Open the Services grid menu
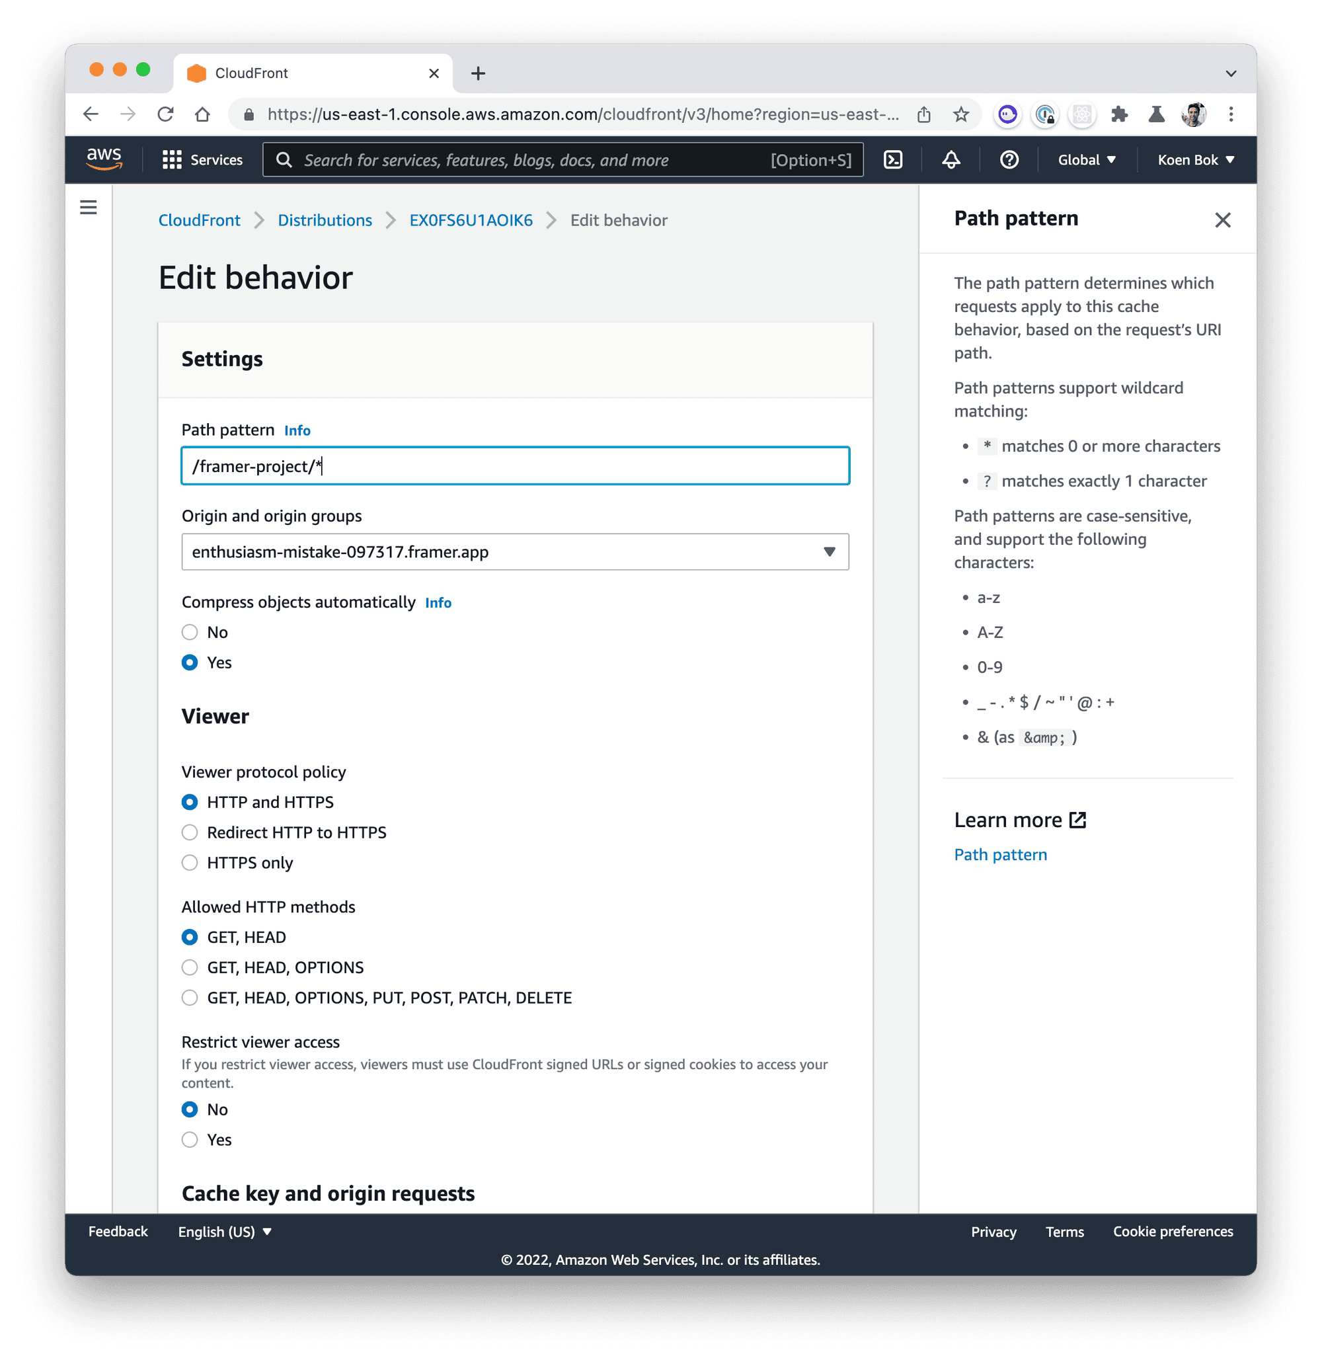 coord(202,160)
